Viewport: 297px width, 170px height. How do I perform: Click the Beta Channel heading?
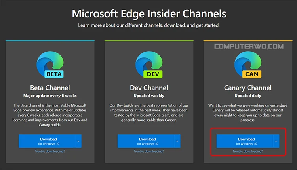pyautogui.click(x=50, y=88)
